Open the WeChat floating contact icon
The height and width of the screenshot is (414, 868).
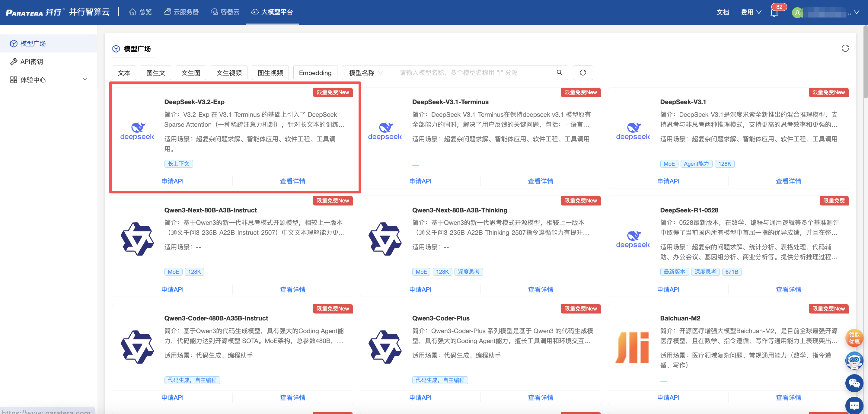854,383
